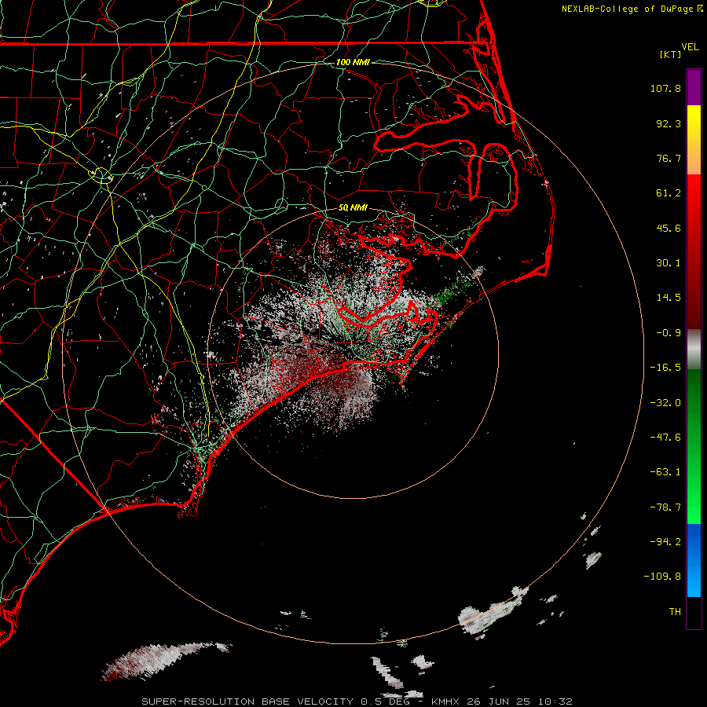Click the SUPER-RESOLUTION BASE VELOCITY caption text
707x707 pixels.
coord(247,702)
